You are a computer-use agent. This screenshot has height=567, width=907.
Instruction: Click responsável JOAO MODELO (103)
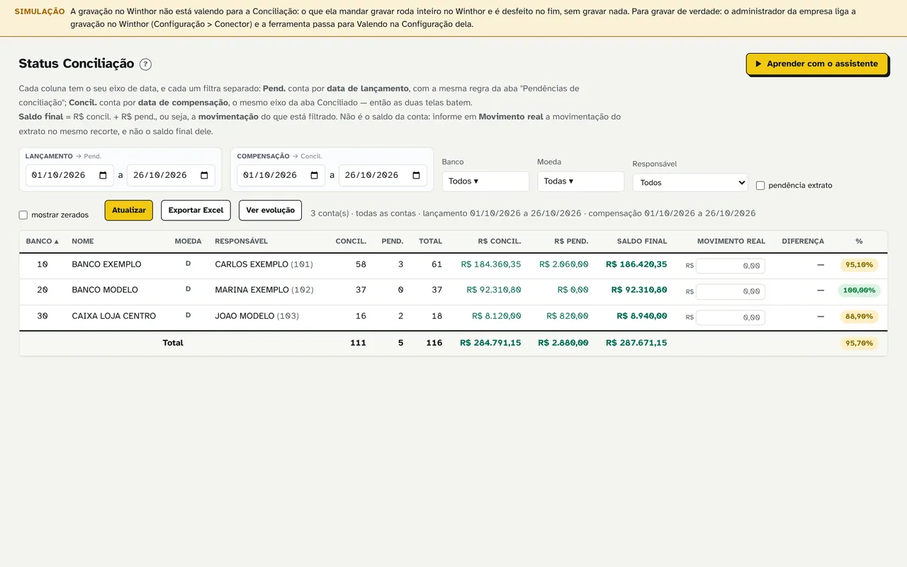coord(257,316)
